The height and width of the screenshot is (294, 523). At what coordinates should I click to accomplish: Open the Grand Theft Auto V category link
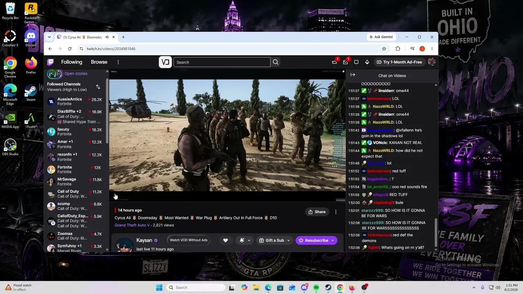(x=132, y=225)
